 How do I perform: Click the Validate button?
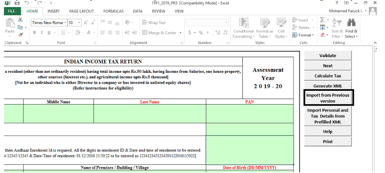tap(328, 56)
